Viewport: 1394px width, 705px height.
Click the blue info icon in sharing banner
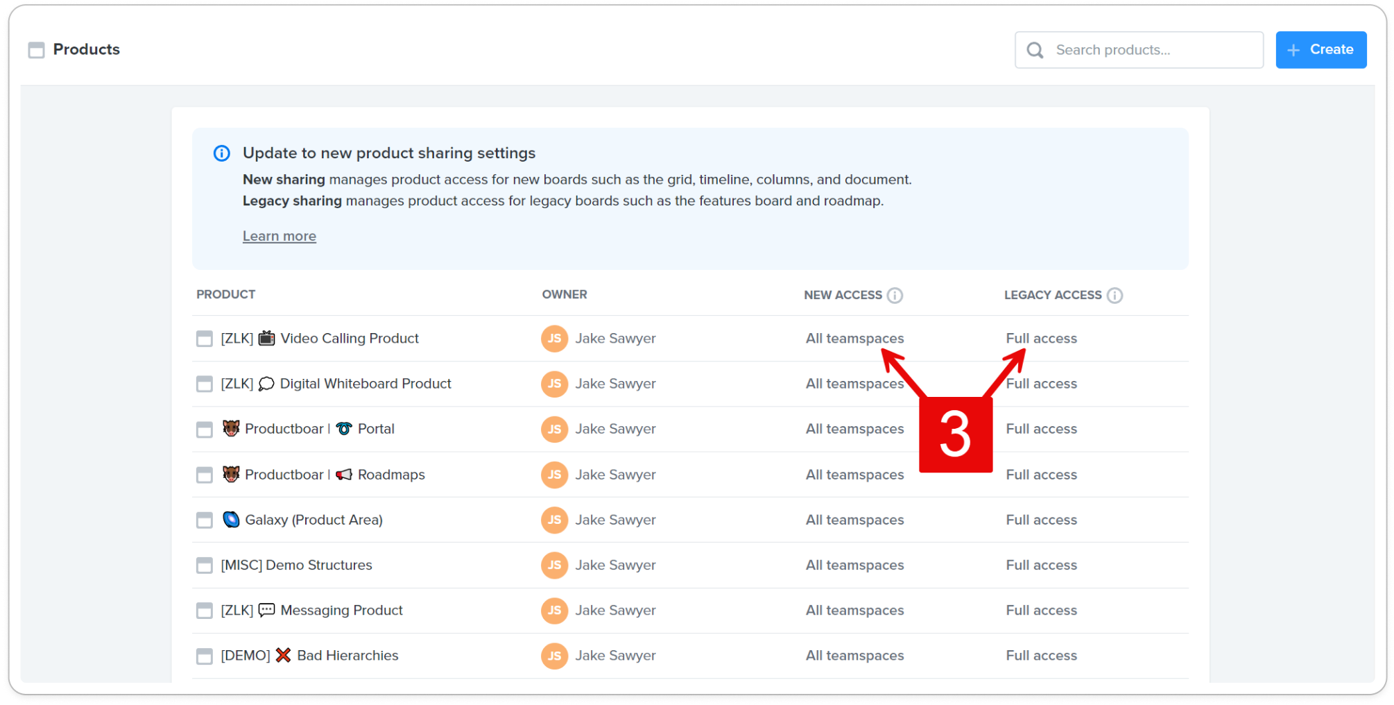pyautogui.click(x=221, y=153)
